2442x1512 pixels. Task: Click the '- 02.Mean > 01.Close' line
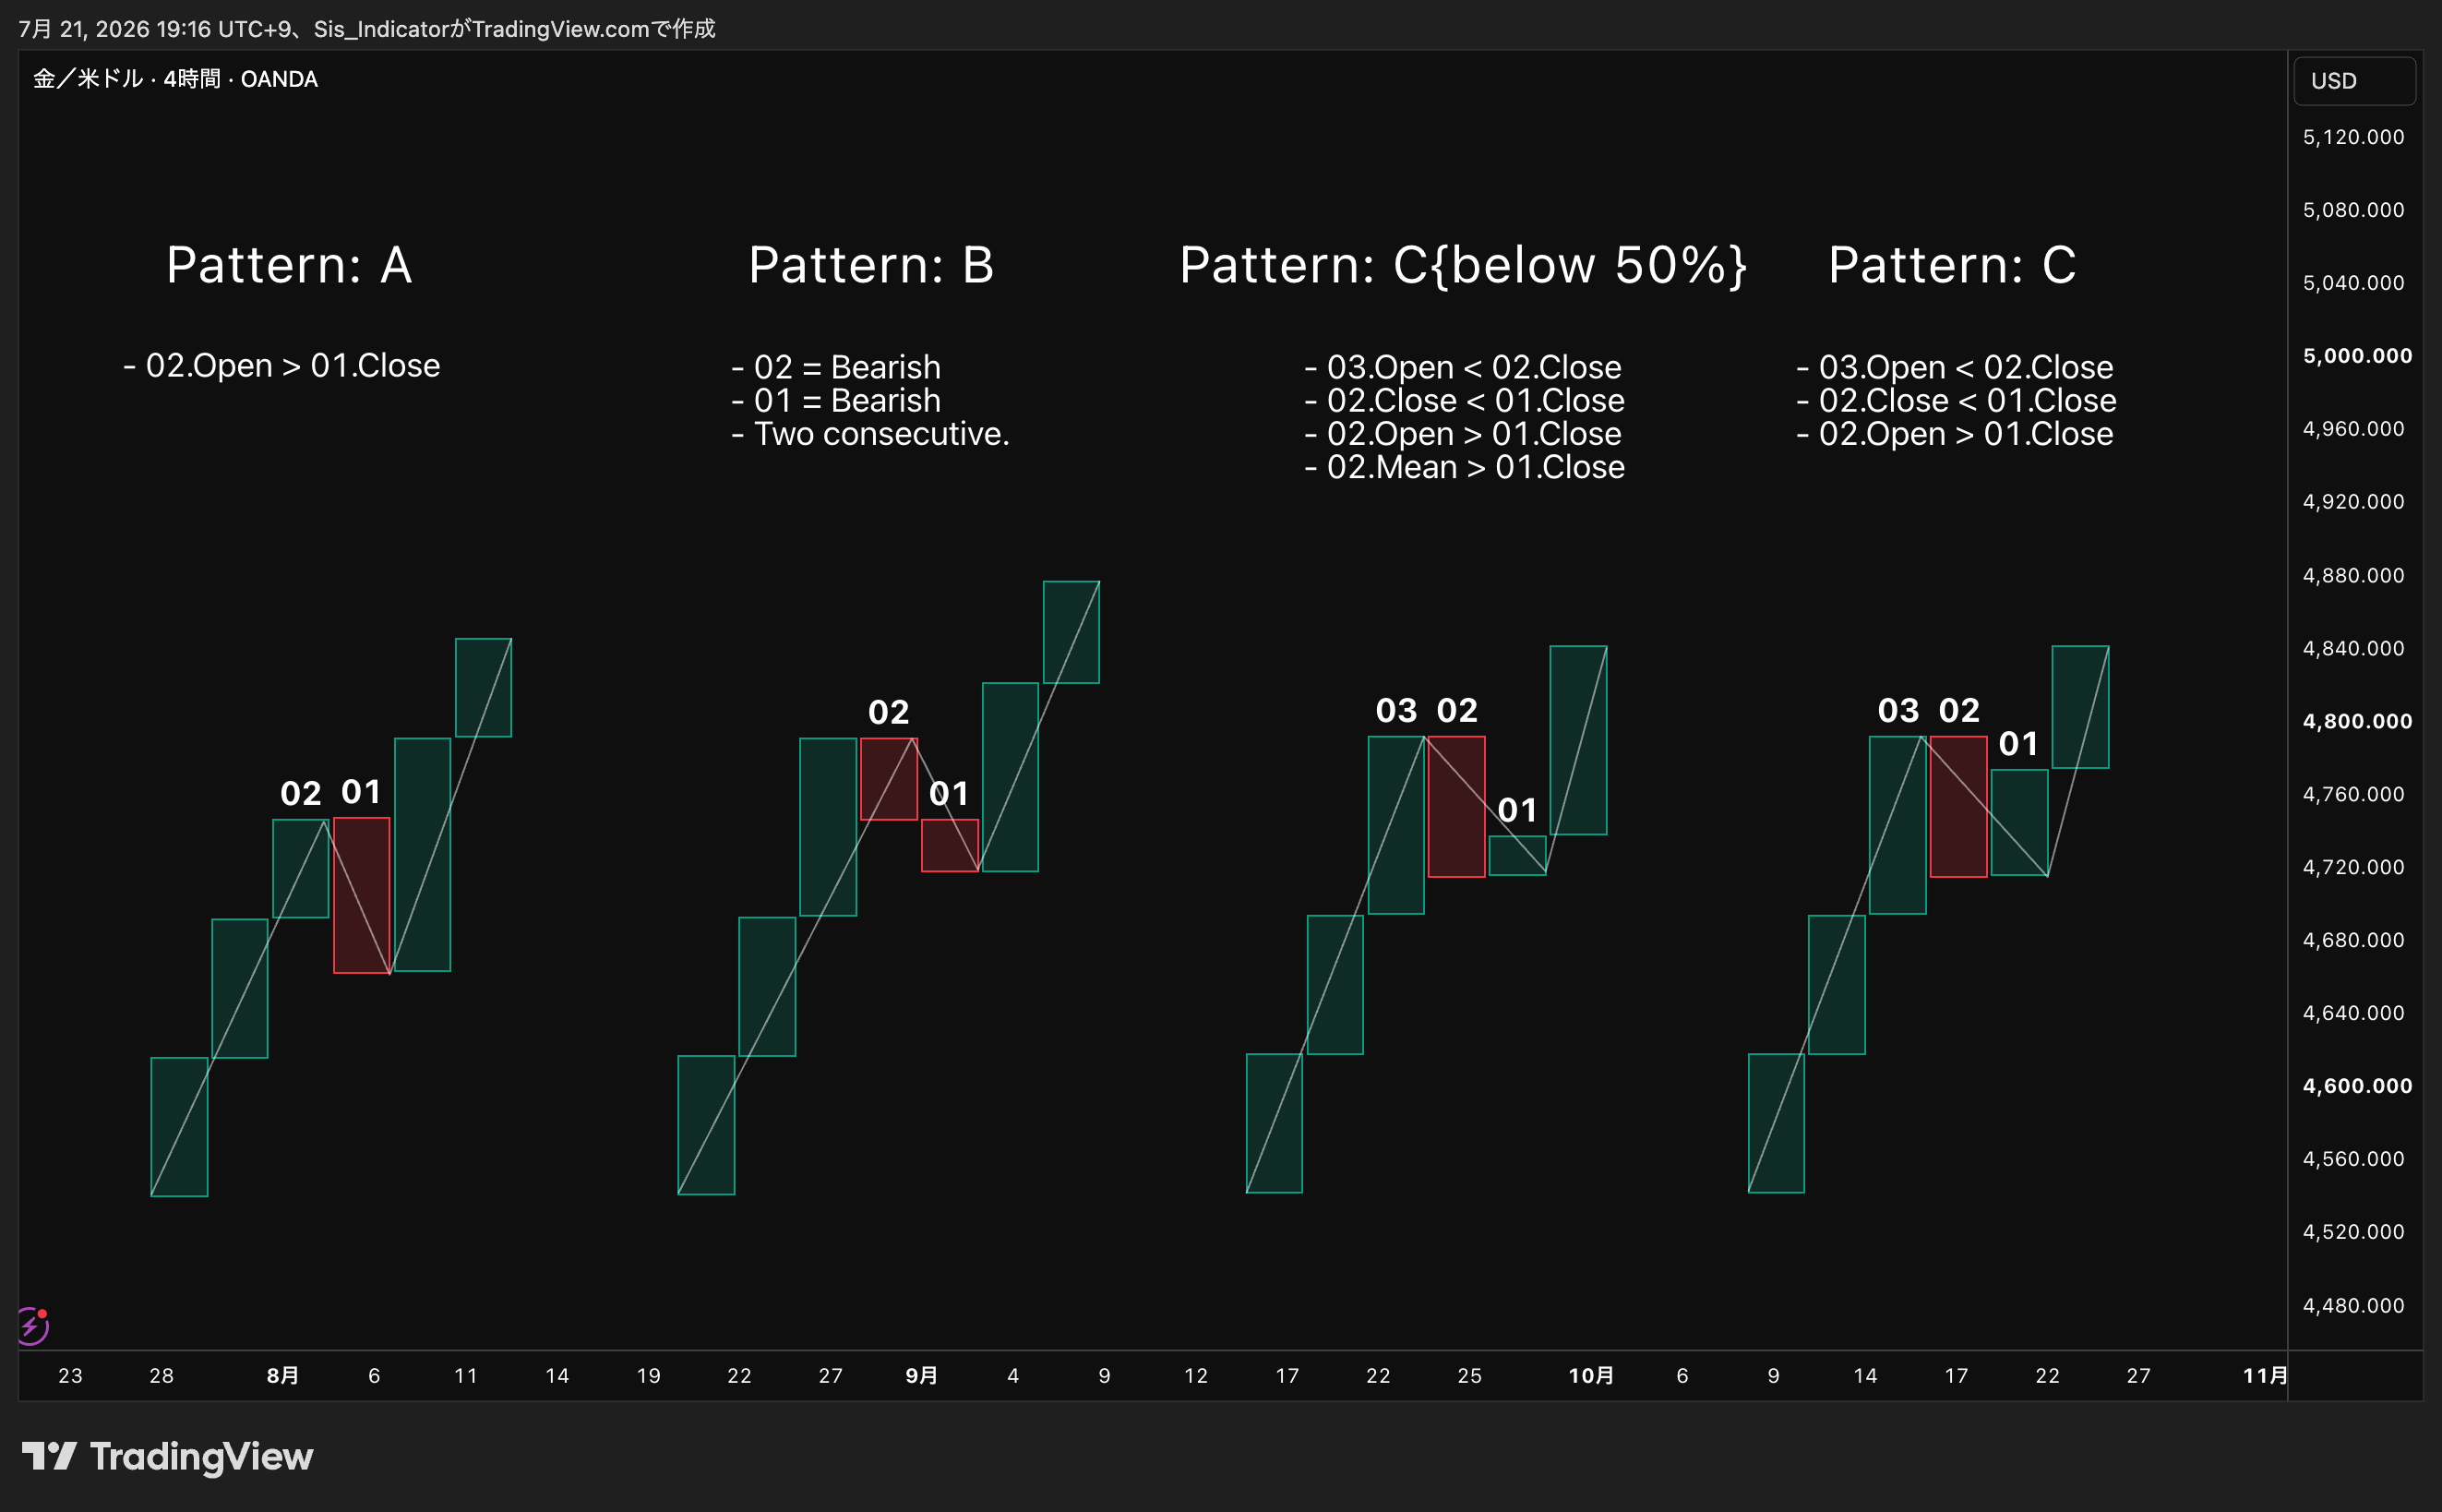1465,467
